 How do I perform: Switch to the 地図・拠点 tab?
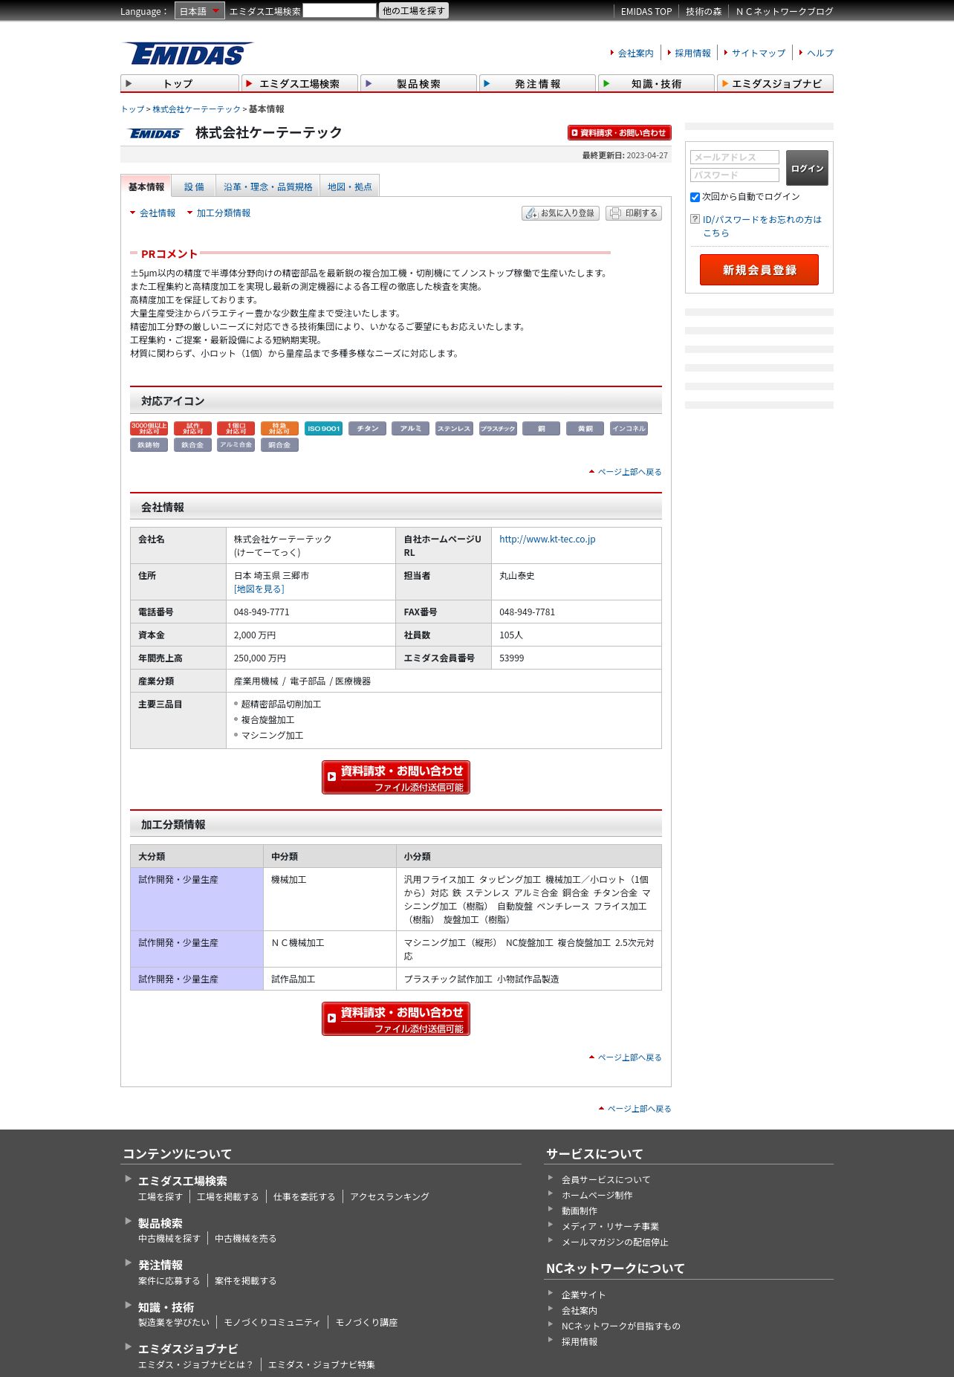coord(350,187)
